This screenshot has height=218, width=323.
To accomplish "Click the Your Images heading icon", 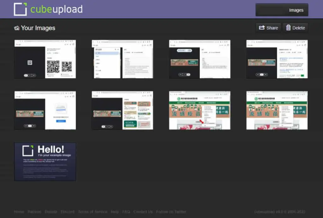I will [x=16, y=28].
